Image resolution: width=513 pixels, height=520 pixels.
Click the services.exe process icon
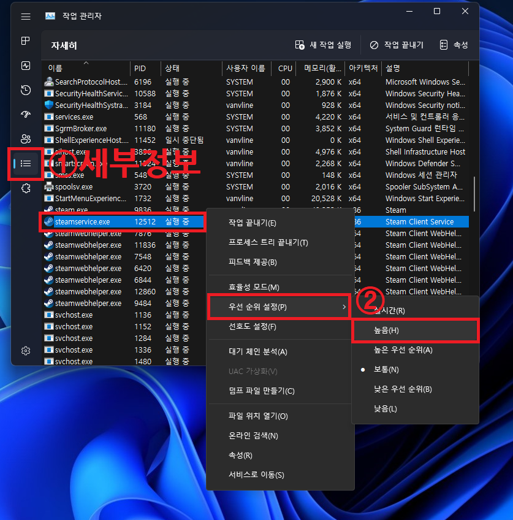(48, 117)
